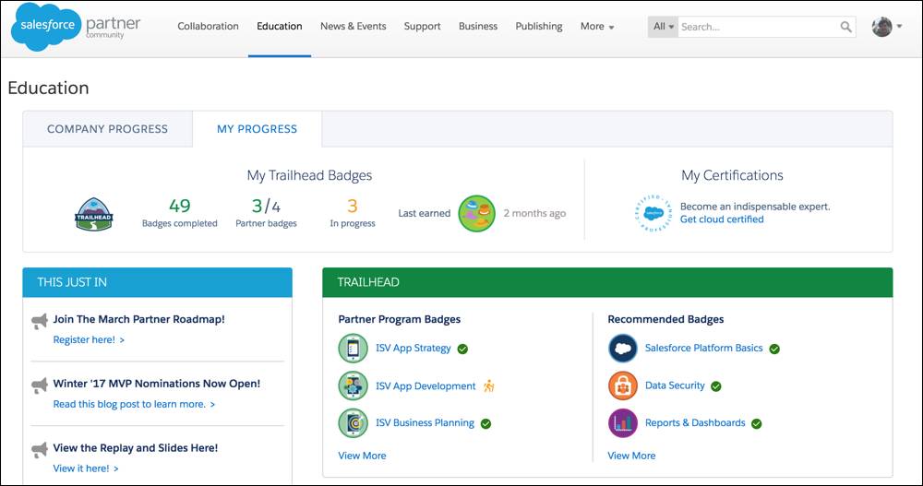
Task: Click green checkmark next to ISV App Strategy
Action: 462,349
